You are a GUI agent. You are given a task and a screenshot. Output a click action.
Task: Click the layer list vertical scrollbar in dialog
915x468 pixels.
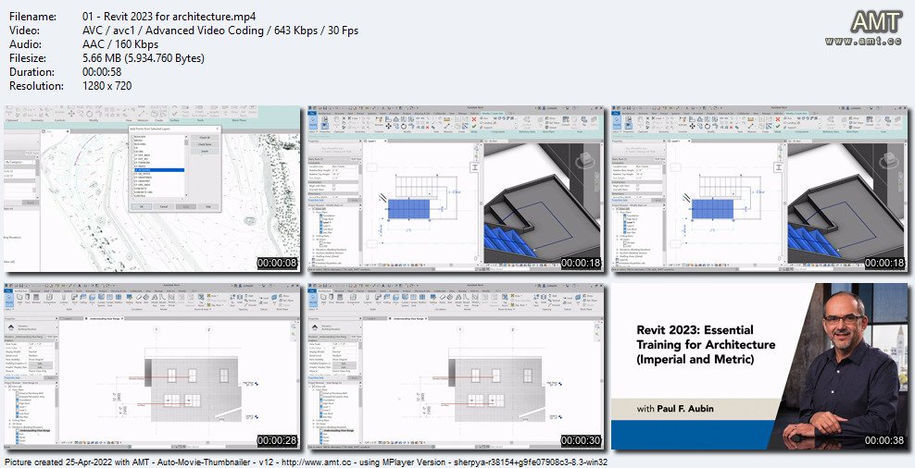(x=186, y=166)
